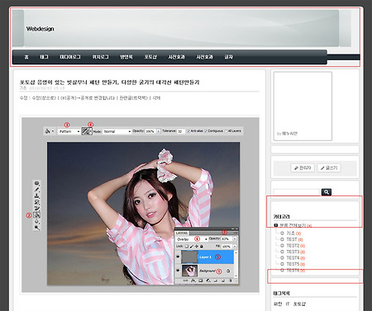Select the Layer 1 gray thumbnail
This screenshot has height=311, width=372.
pos(189,257)
